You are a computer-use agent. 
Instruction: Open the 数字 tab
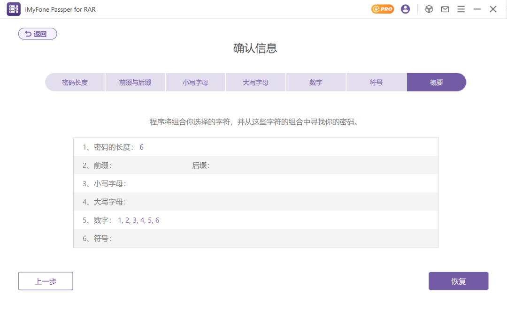pos(316,82)
